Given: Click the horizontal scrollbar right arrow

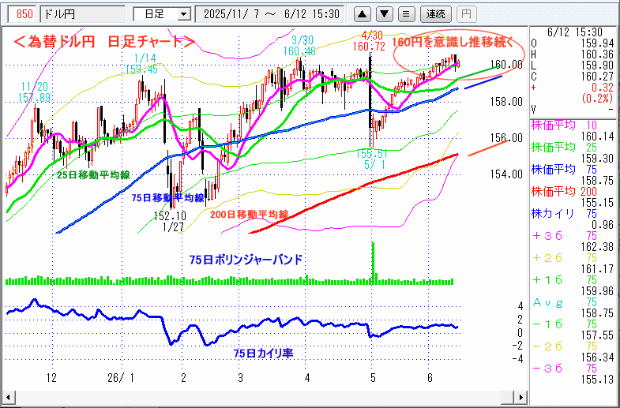Looking at the screenshot, I should pyautogui.click(x=522, y=396).
